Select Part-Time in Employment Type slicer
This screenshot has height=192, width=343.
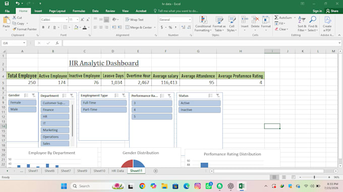(x=104, y=110)
